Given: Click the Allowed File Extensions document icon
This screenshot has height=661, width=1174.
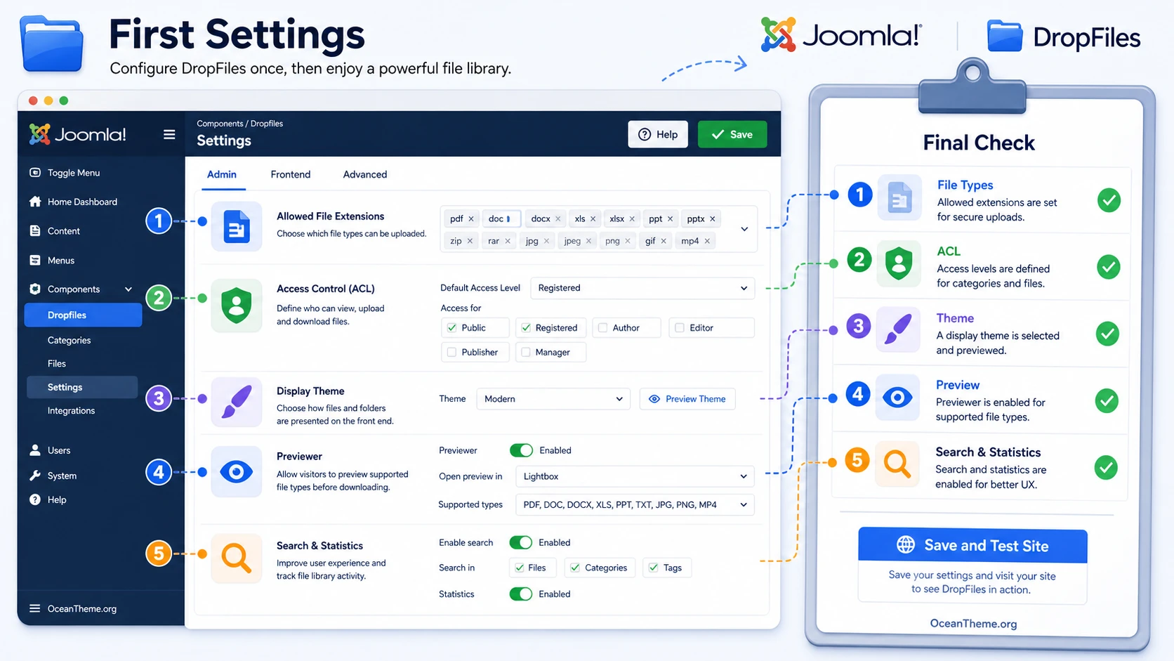Looking at the screenshot, I should (x=237, y=226).
